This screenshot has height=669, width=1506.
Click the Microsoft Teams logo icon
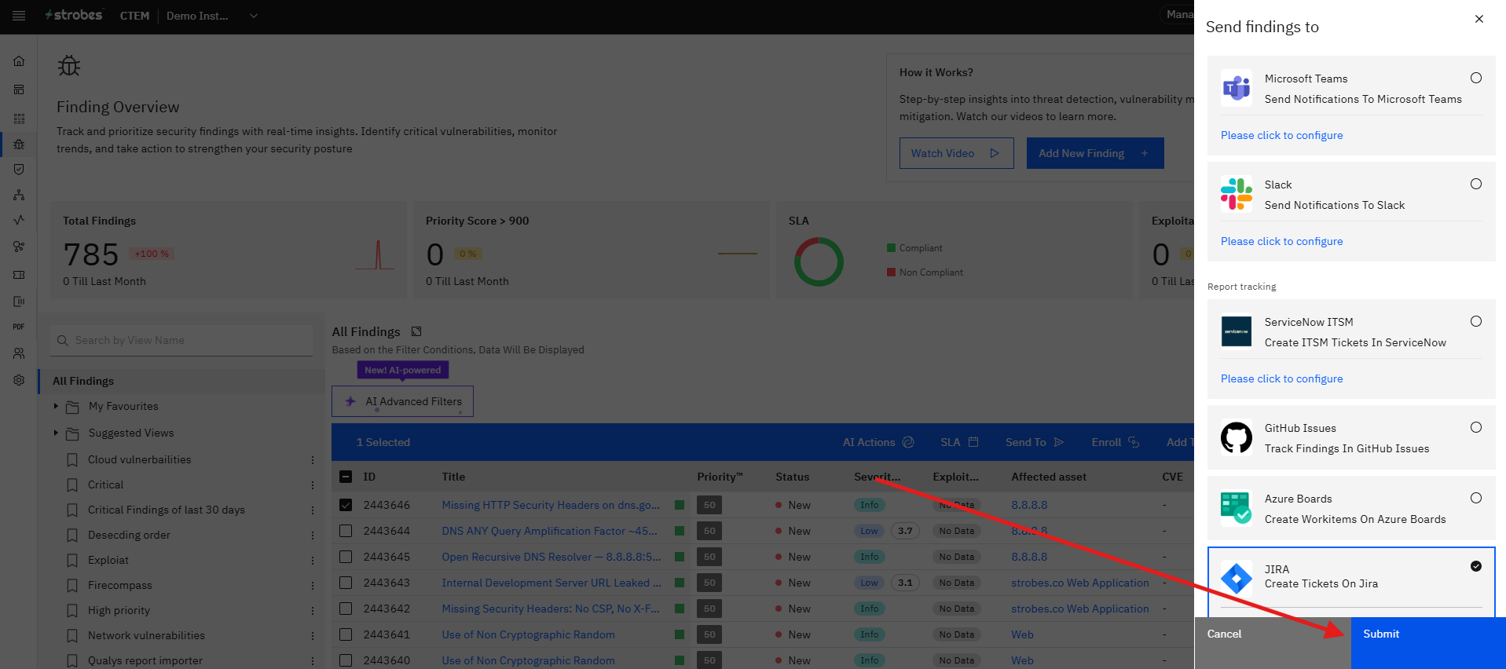[x=1237, y=88]
